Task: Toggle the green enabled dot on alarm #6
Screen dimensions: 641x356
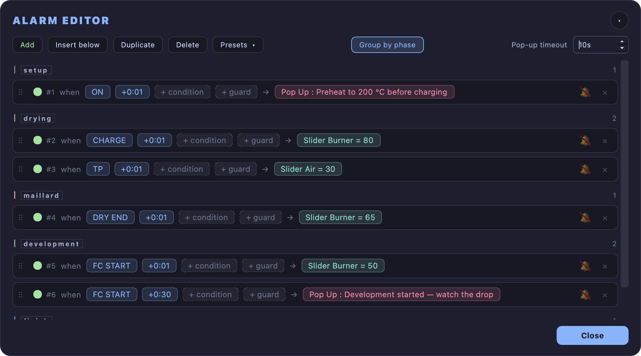Action: tap(38, 294)
